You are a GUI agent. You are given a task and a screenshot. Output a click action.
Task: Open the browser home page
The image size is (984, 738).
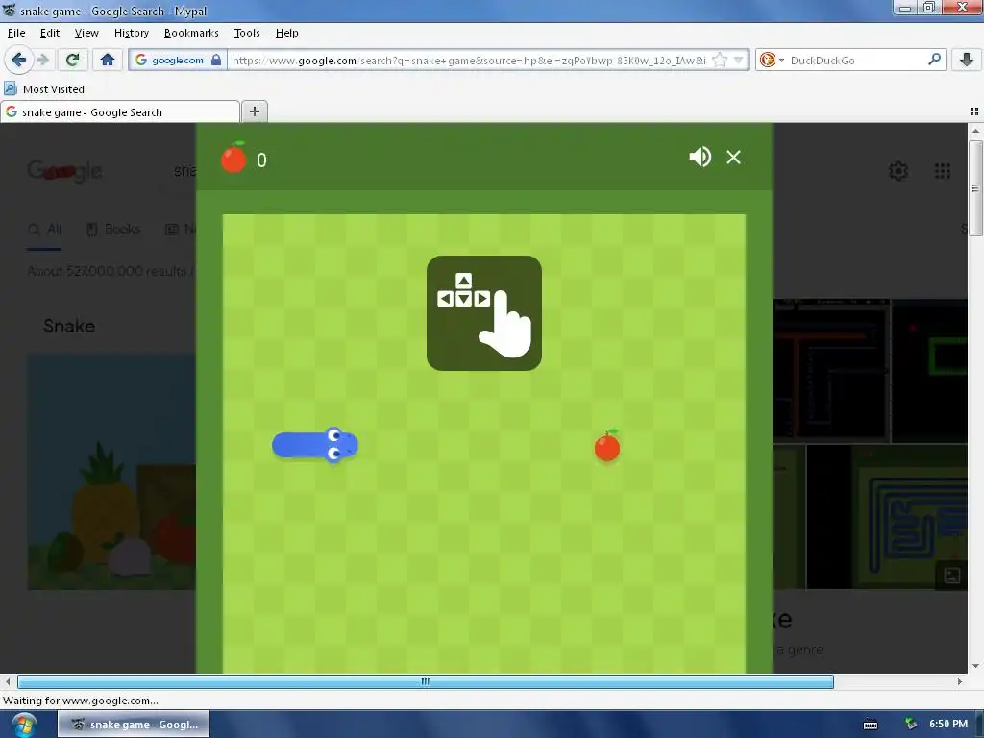108,60
